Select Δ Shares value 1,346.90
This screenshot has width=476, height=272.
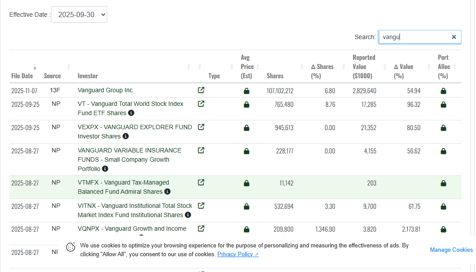pos(325,229)
